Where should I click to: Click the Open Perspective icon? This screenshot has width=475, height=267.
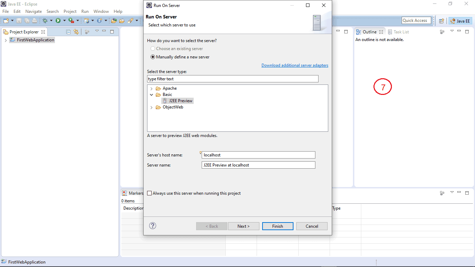coord(441,21)
